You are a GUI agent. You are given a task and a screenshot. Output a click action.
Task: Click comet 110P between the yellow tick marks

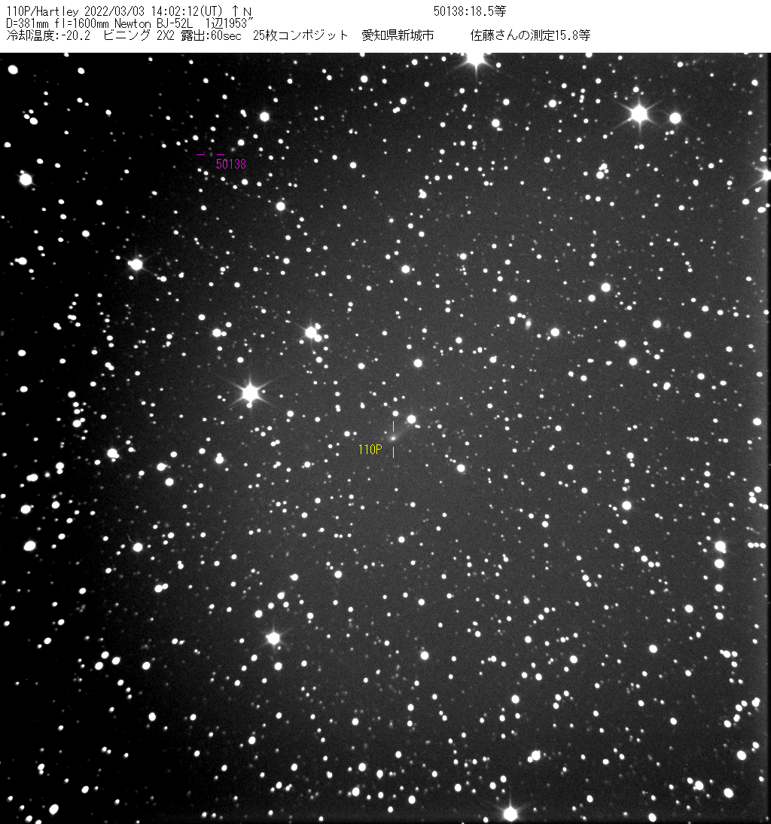click(x=393, y=438)
